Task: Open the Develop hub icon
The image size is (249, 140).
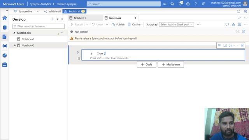Action: click(4, 37)
